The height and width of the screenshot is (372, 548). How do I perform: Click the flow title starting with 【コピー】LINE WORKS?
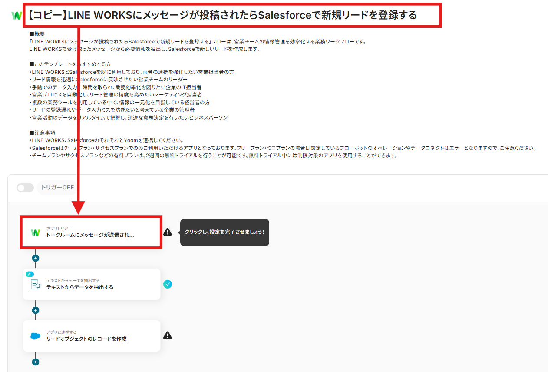[223, 16]
